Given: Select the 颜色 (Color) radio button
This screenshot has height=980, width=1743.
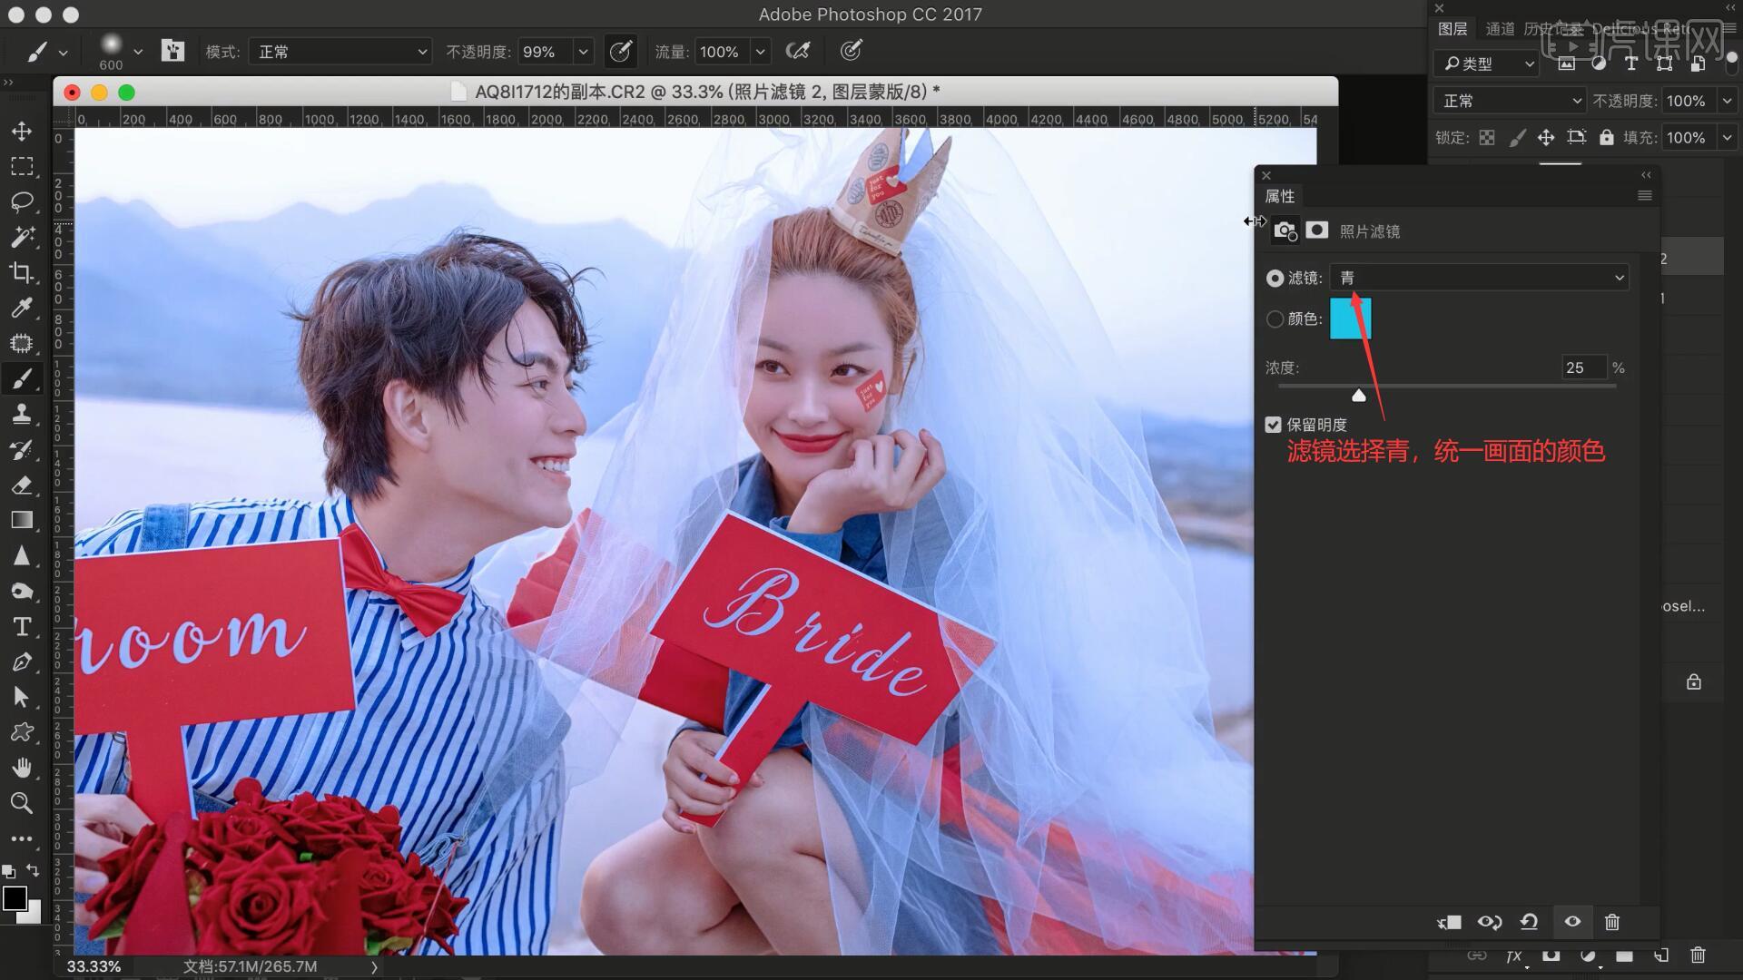Looking at the screenshot, I should (x=1275, y=319).
